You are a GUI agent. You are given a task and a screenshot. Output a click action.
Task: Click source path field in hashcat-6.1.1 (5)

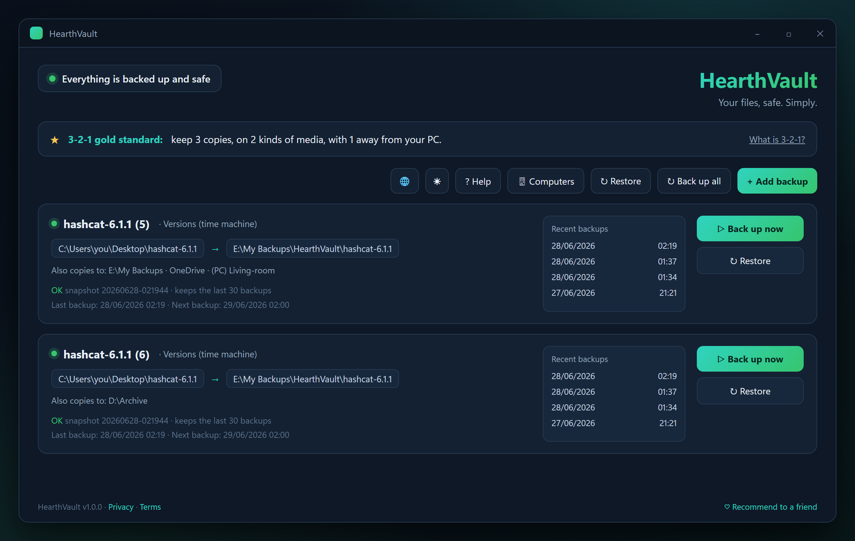128,248
